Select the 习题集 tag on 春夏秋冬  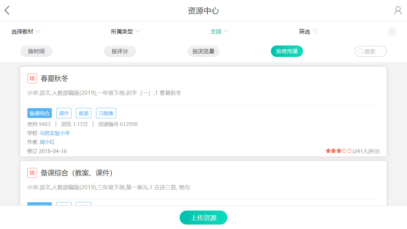pos(106,113)
